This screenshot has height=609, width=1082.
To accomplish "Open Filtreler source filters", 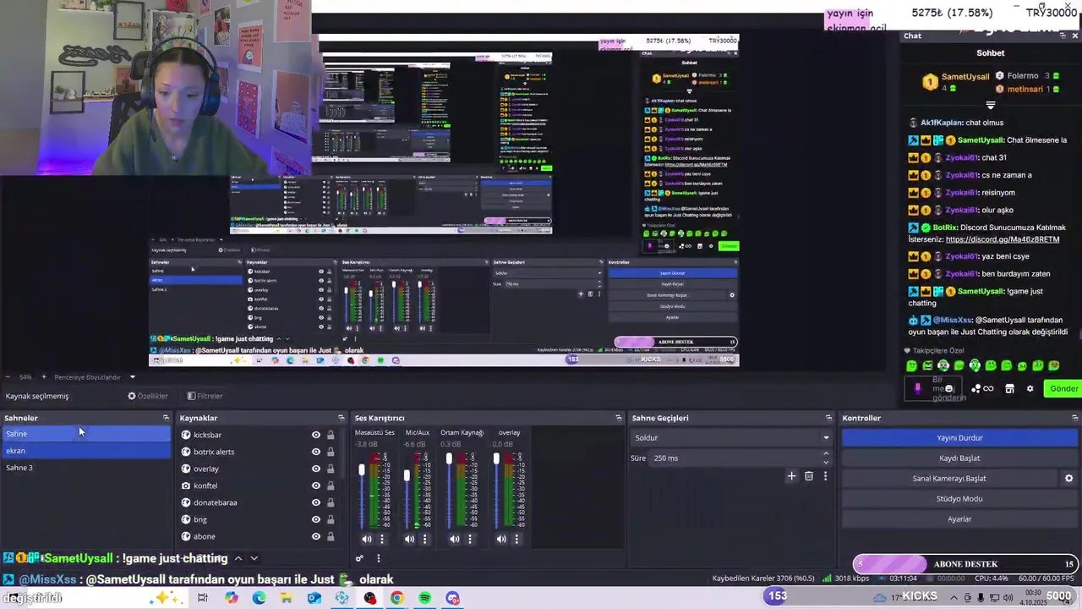I will 205,396.
